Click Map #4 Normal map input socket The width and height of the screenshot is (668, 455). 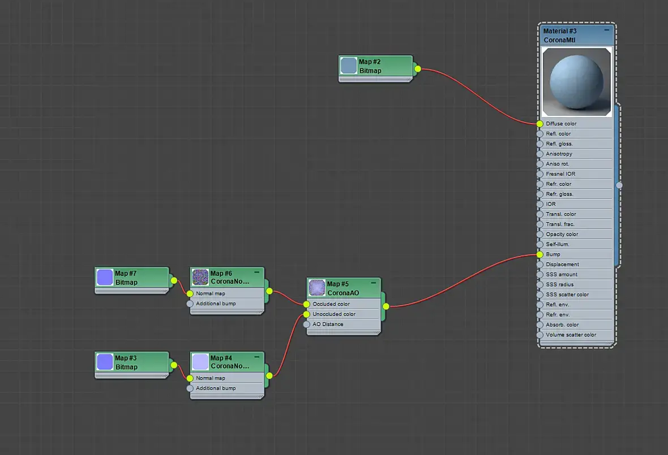[190, 378]
